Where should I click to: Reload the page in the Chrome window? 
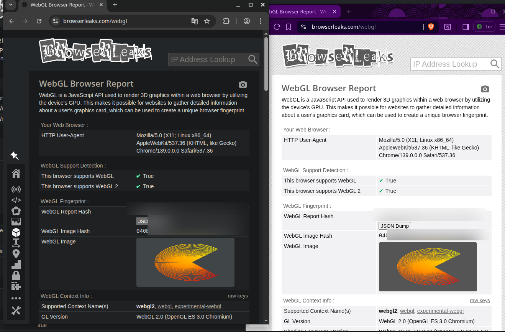tap(39, 21)
